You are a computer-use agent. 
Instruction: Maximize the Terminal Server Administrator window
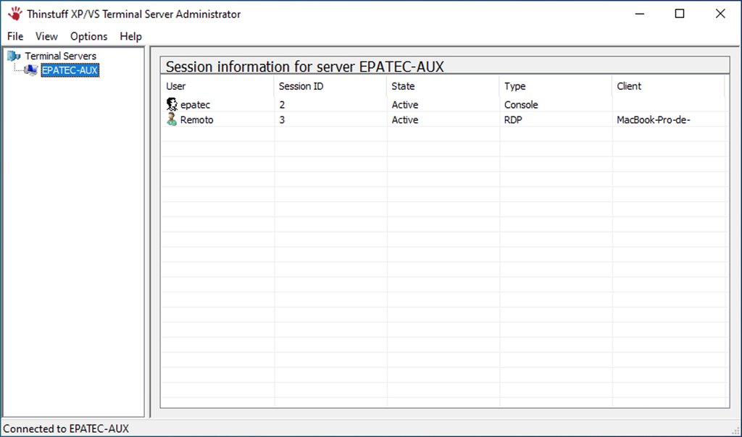click(680, 14)
